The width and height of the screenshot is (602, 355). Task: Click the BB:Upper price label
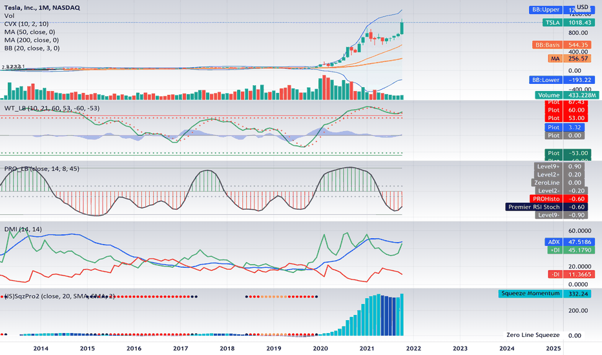click(561, 10)
